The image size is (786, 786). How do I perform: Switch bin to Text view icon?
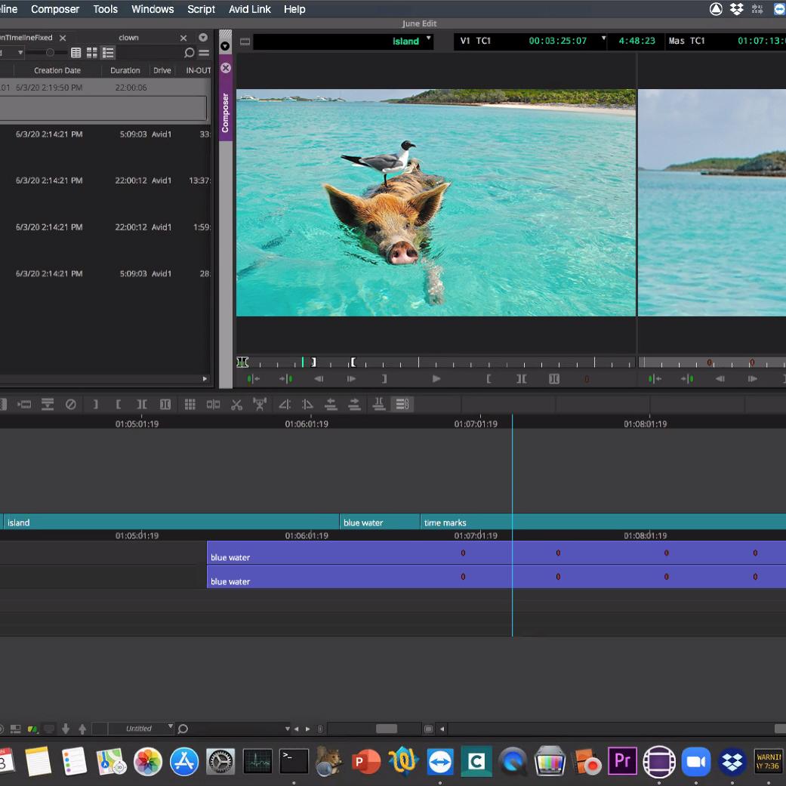(x=76, y=53)
